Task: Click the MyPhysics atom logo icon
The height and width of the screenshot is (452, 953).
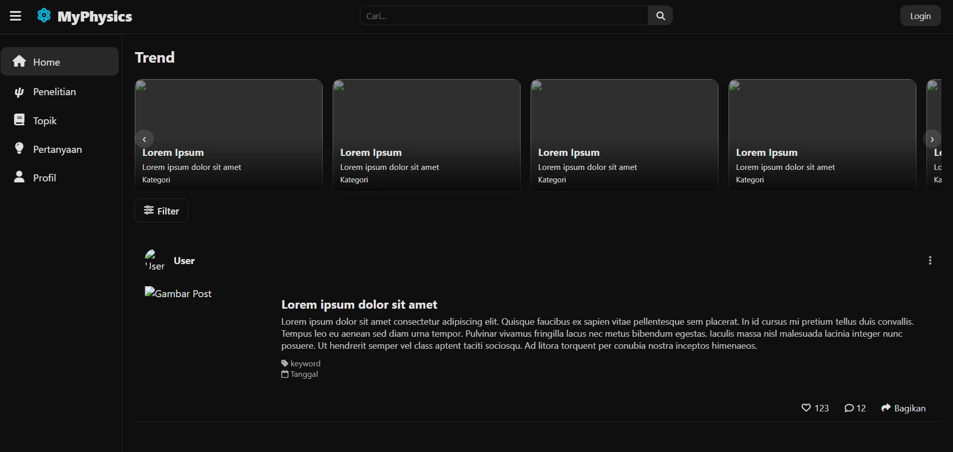Action: click(44, 16)
